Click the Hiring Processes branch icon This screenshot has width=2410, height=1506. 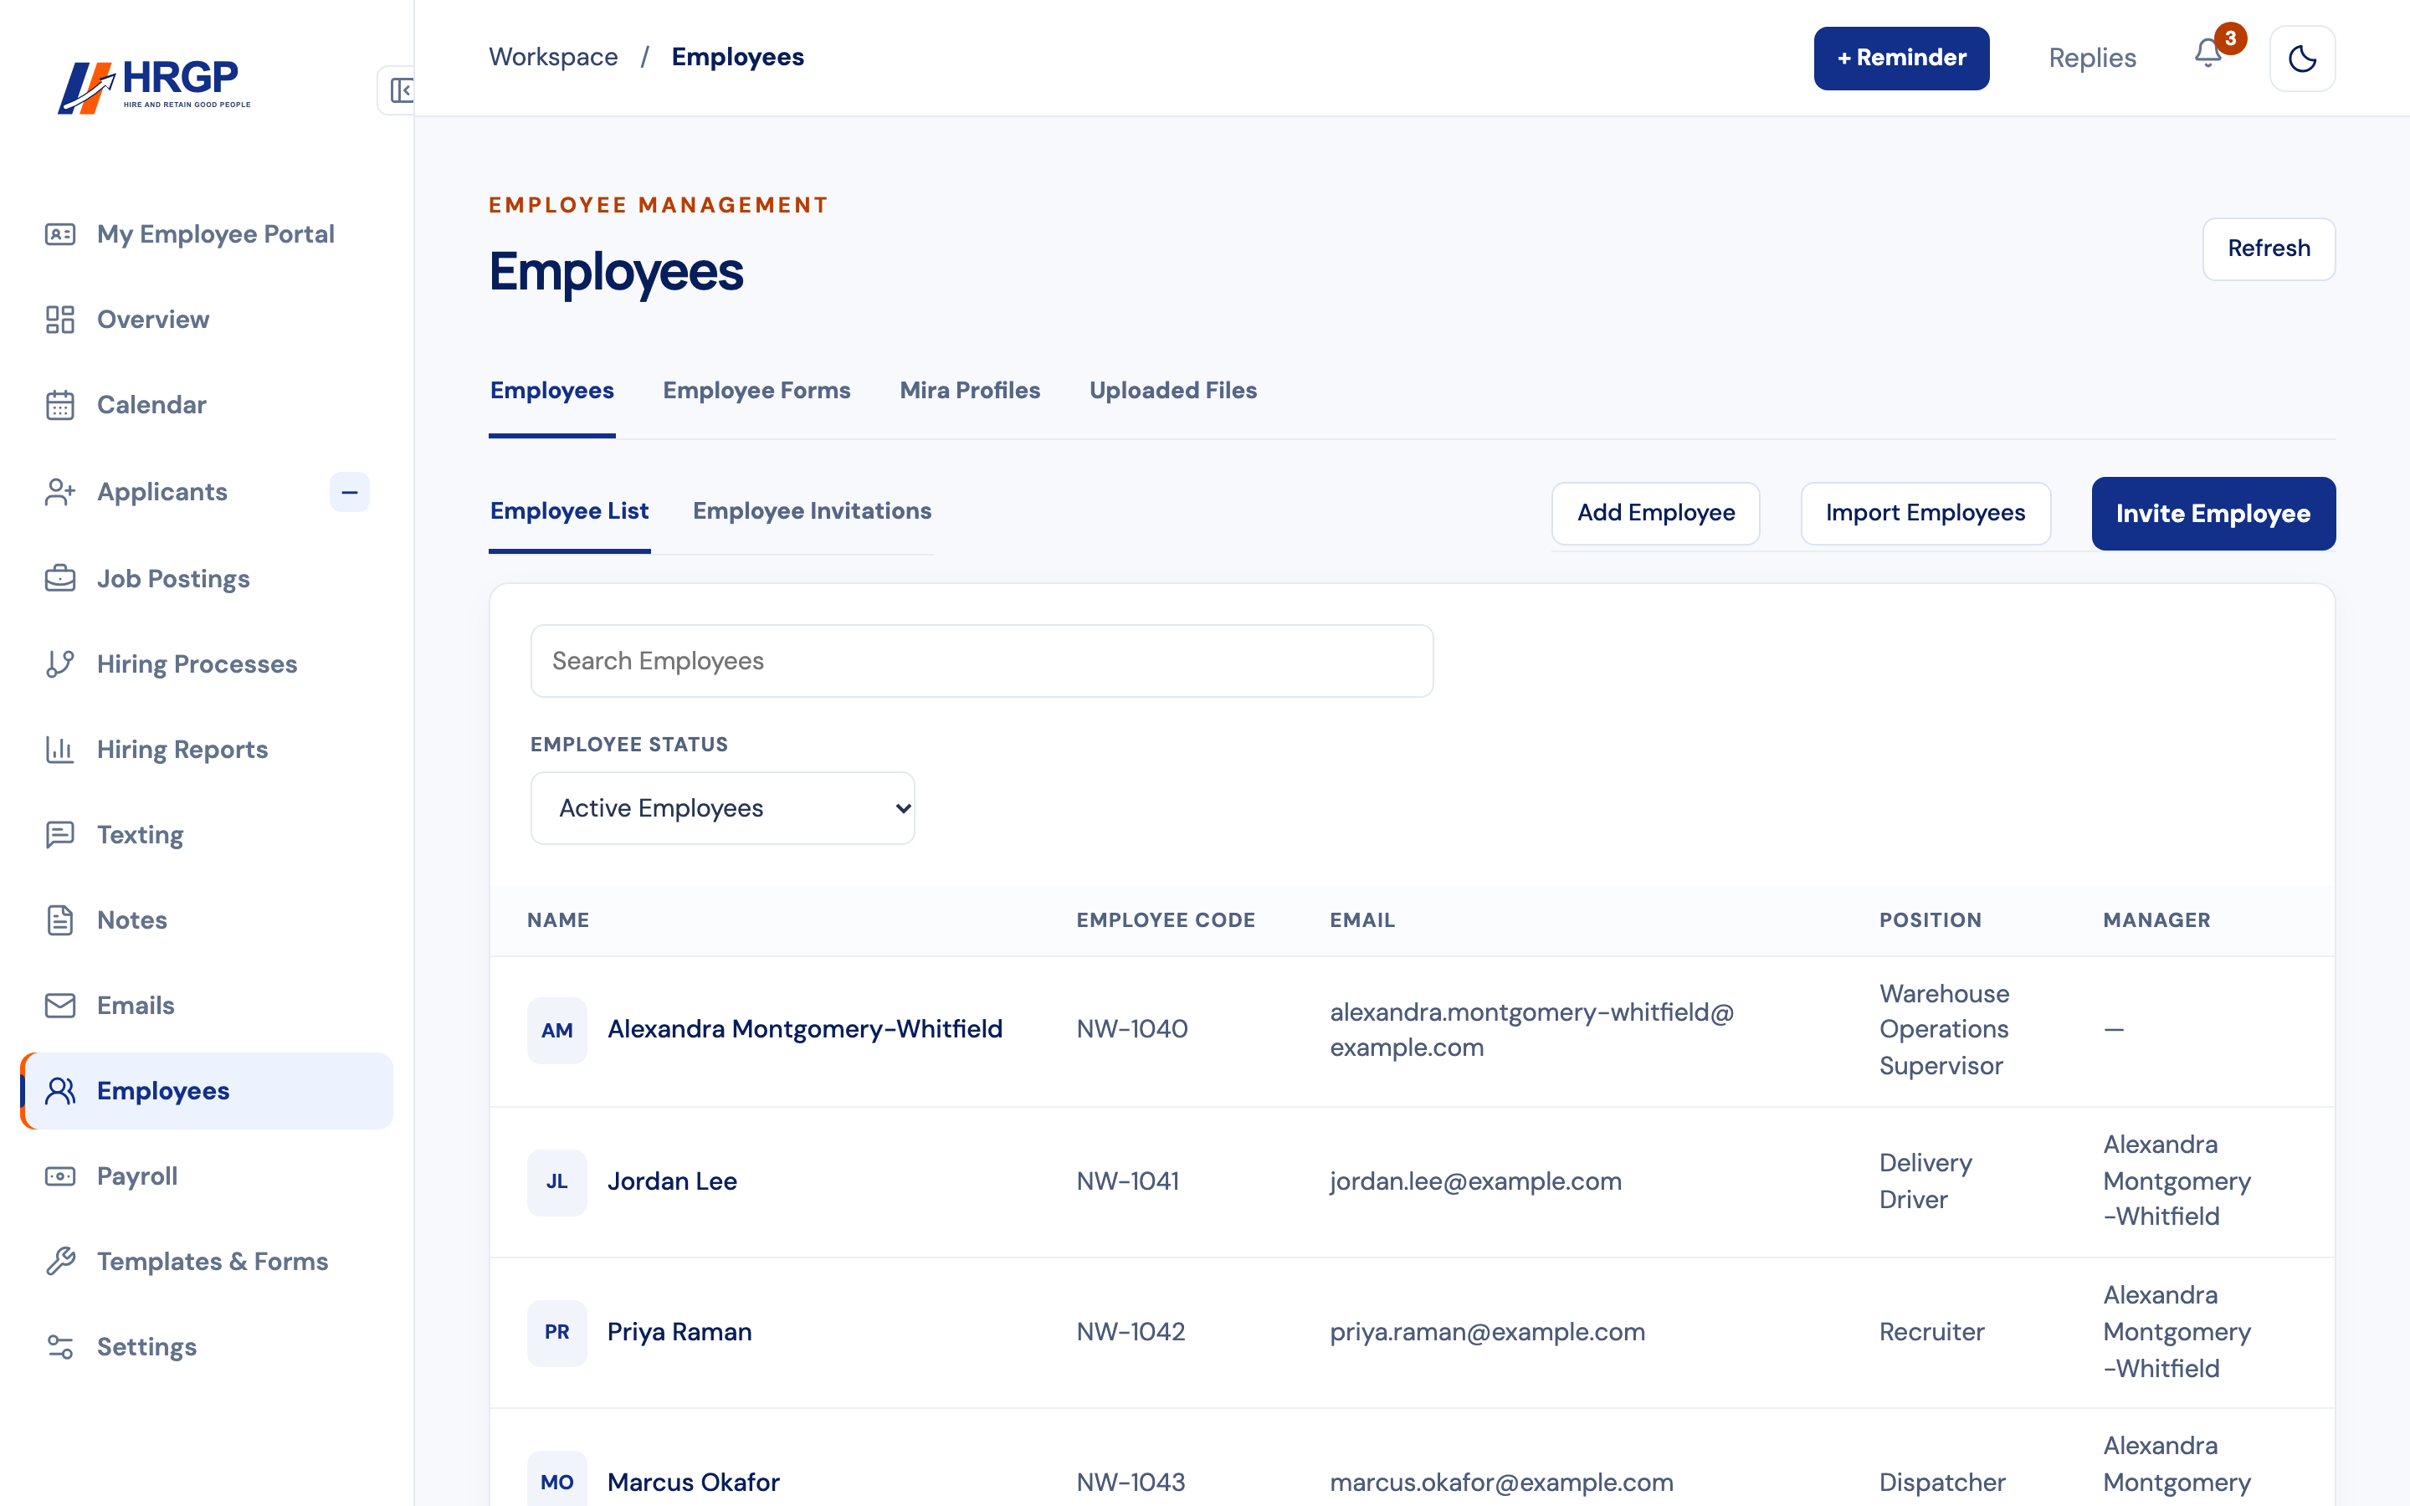coord(59,664)
